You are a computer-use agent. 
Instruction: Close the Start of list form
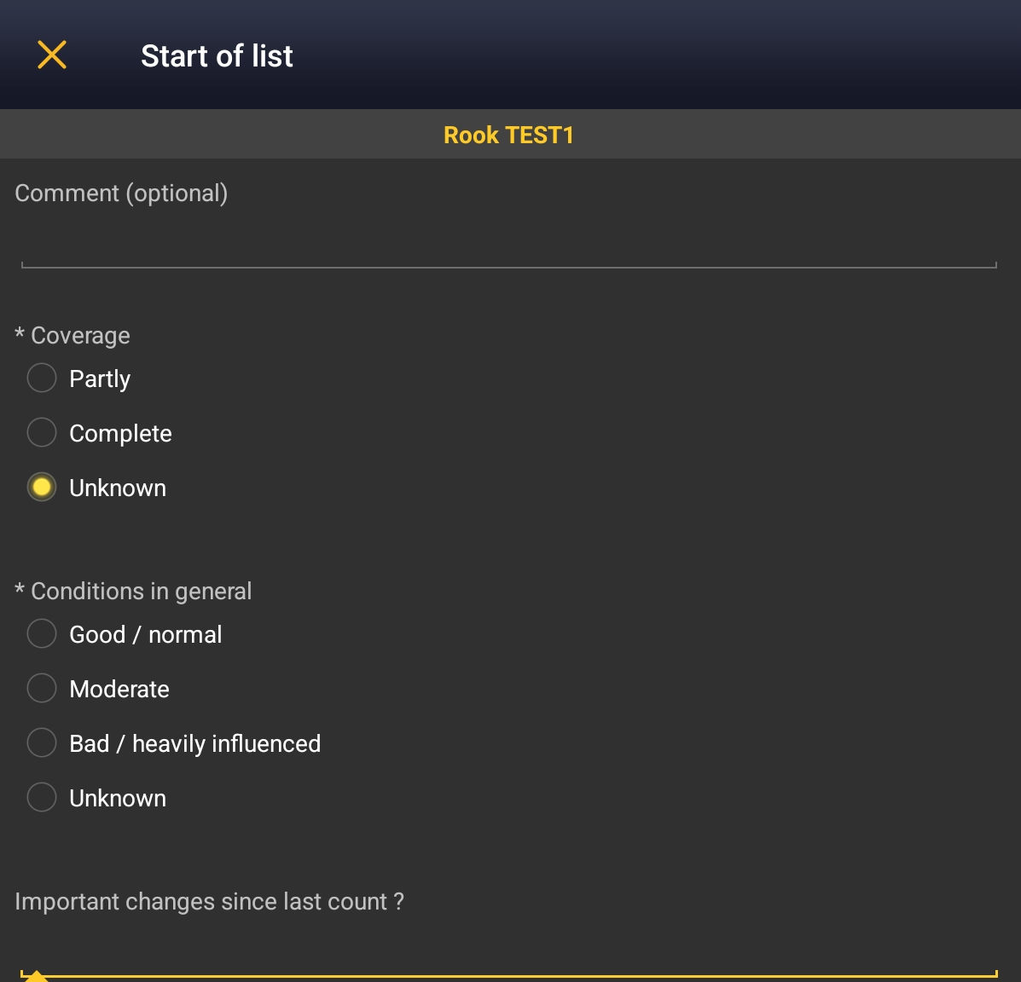pos(52,55)
